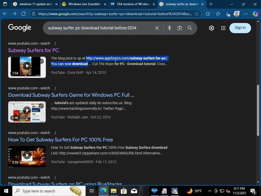The height and width of the screenshot is (196, 261).
Task: Open the Favorites list
Action: (x=218, y=14)
